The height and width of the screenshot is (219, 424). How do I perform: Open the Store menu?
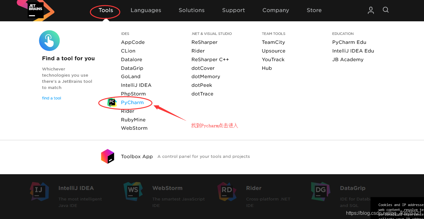click(314, 10)
